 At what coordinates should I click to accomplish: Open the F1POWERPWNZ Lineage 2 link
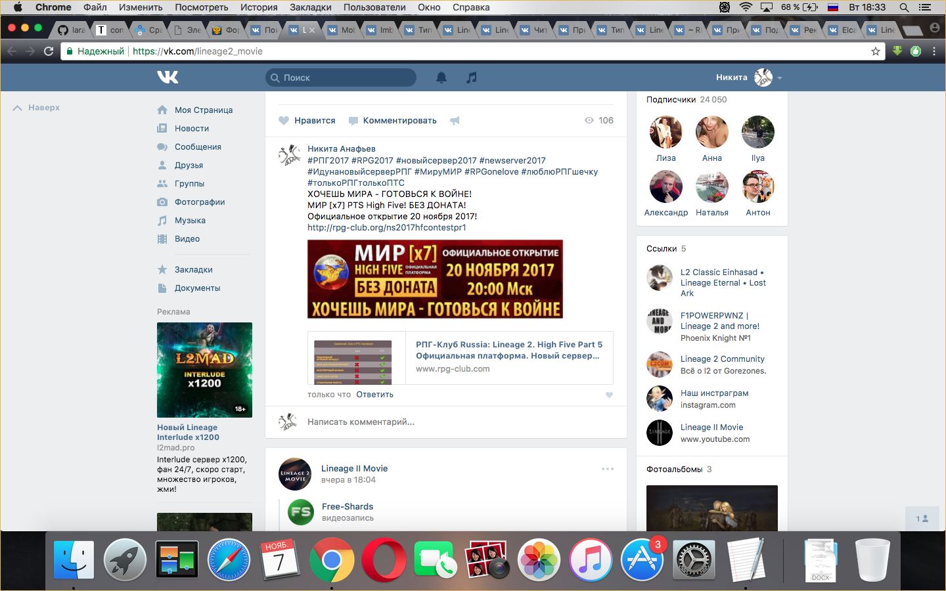pos(720,320)
